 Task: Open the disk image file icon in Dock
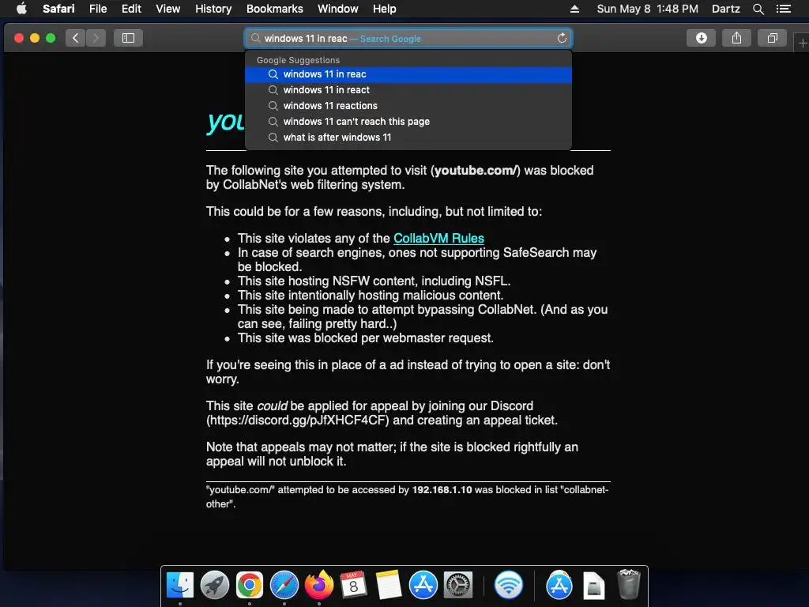[x=594, y=585]
